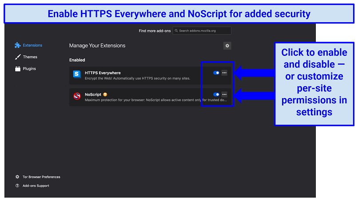The image size is (358, 201).
Task: Click the Tor Browser Preferences gear icon
Action: click(x=17, y=177)
